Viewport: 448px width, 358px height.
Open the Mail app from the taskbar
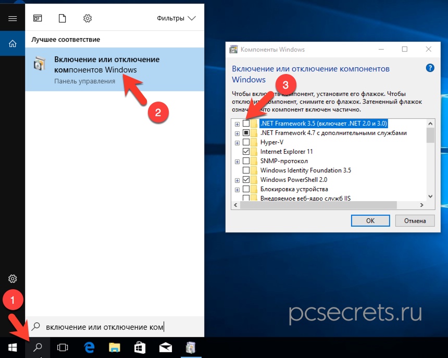[166, 347]
